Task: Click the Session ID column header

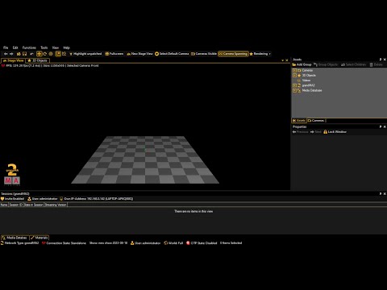Action: pyautogui.click(x=15, y=205)
